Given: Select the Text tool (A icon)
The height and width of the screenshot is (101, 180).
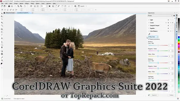Looking at the screenshot, I should (x=2, y=38).
